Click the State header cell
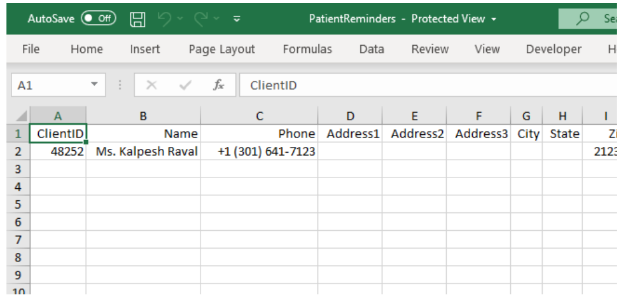 562,134
